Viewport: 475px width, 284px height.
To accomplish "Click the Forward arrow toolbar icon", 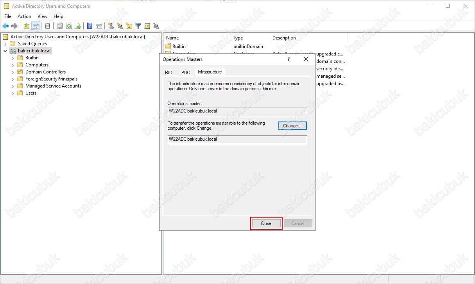I will [14, 26].
